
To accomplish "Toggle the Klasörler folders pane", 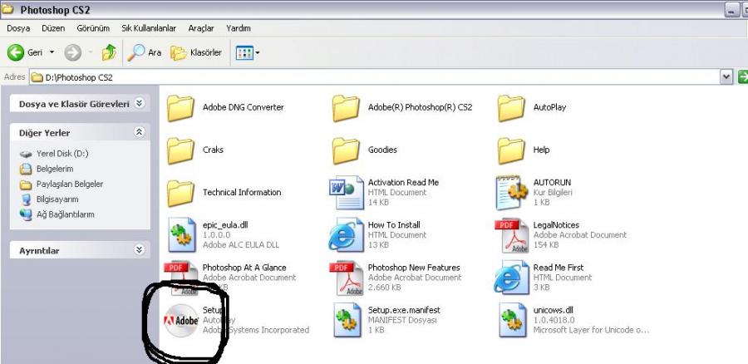I will point(196,52).
